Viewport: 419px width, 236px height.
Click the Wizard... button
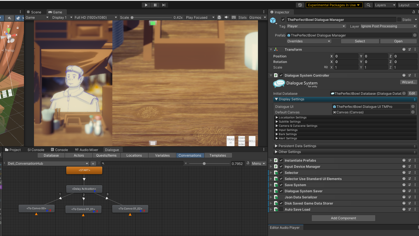pyautogui.click(x=408, y=82)
